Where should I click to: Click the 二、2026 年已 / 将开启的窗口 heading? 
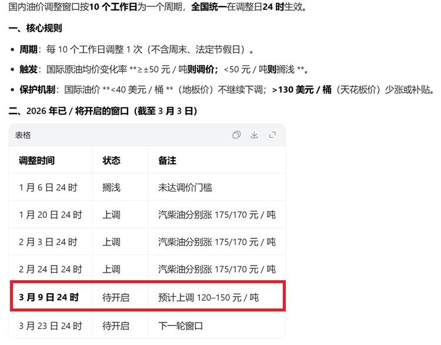click(103, 111)
